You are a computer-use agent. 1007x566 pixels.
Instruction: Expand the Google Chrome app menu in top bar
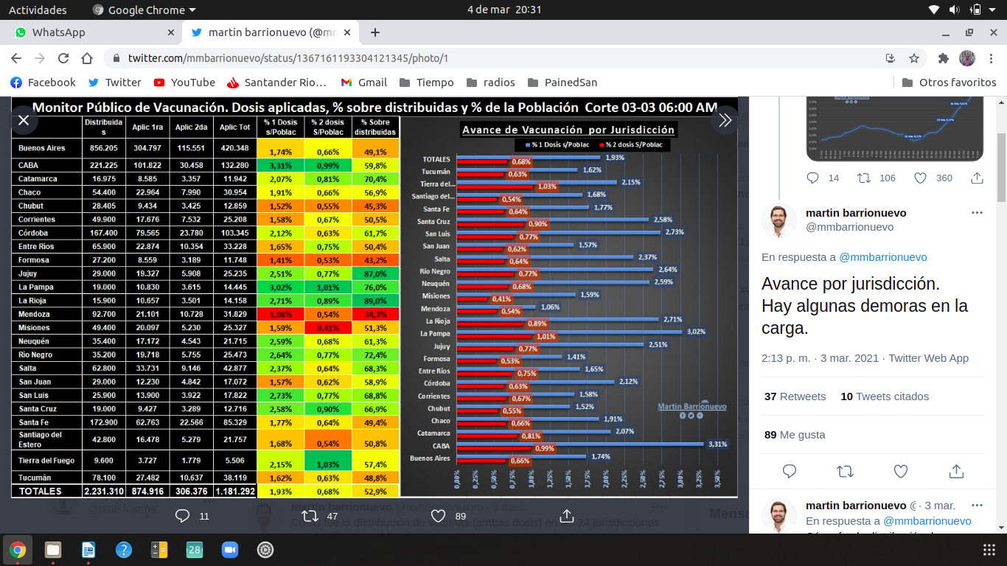[144, 10]
